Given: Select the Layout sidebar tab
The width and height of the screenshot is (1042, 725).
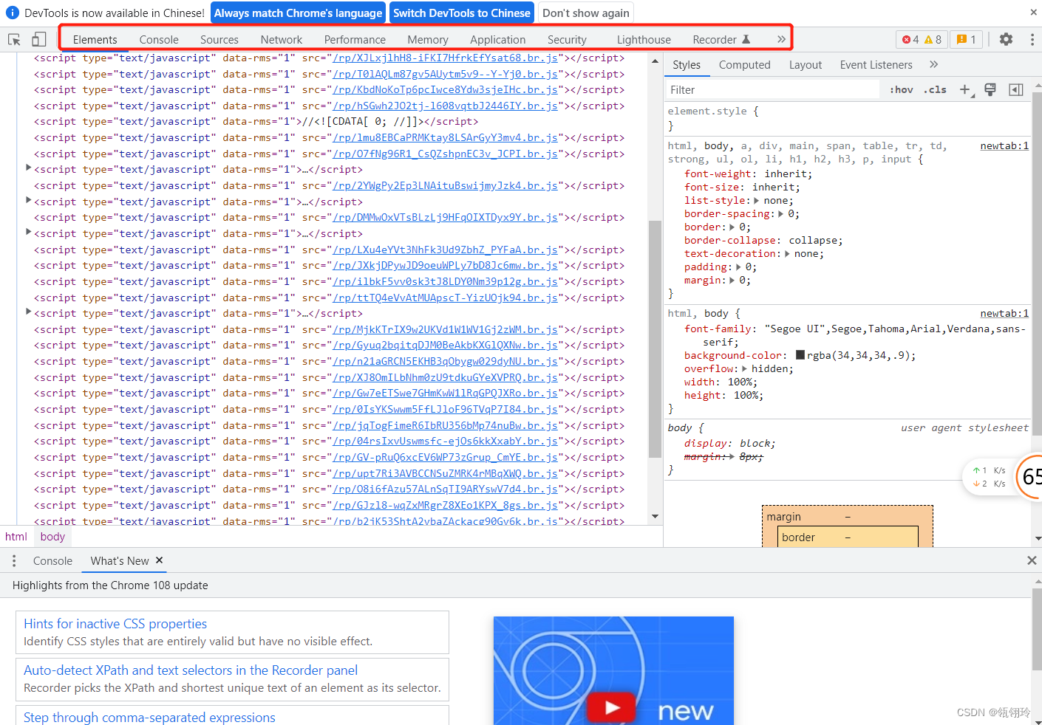Looking at the screenshot, I should pos(805,65).
